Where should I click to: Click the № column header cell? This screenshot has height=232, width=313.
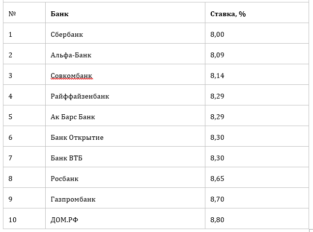point(12,14)
